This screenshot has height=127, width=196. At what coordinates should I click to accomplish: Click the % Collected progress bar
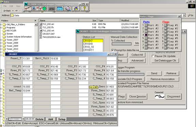121,44
